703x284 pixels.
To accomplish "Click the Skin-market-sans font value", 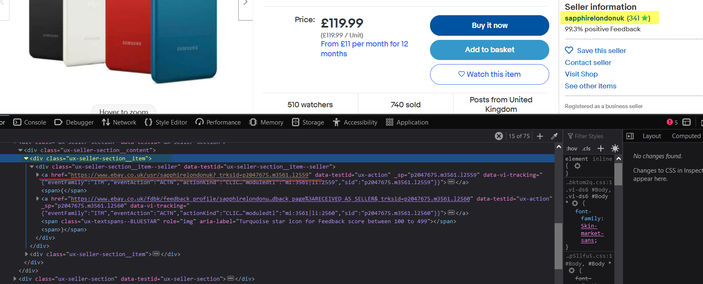I will 592,233.
